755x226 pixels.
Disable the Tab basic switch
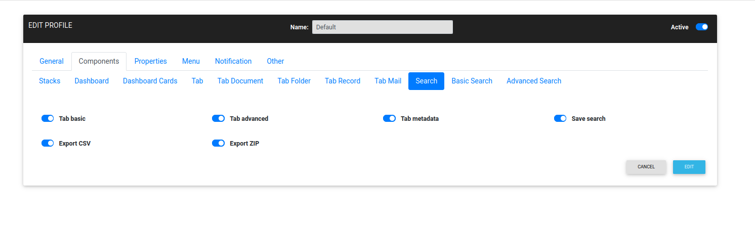(48, 118)
